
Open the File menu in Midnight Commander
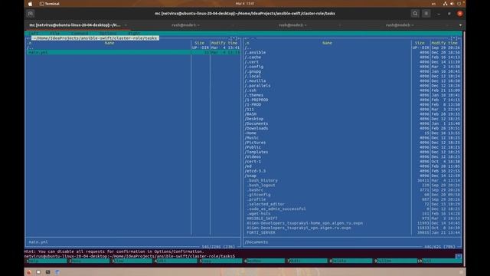point(54,33)
